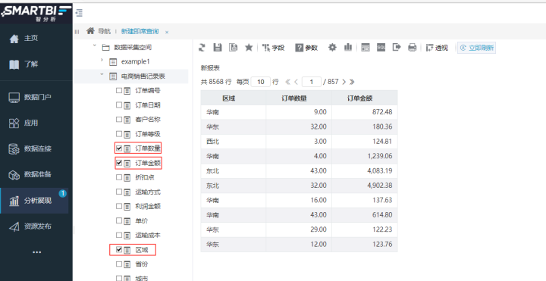This screenshot has height=281, width=546.
Task: Click the export icon in toolbar
Action: coord(397,47)
